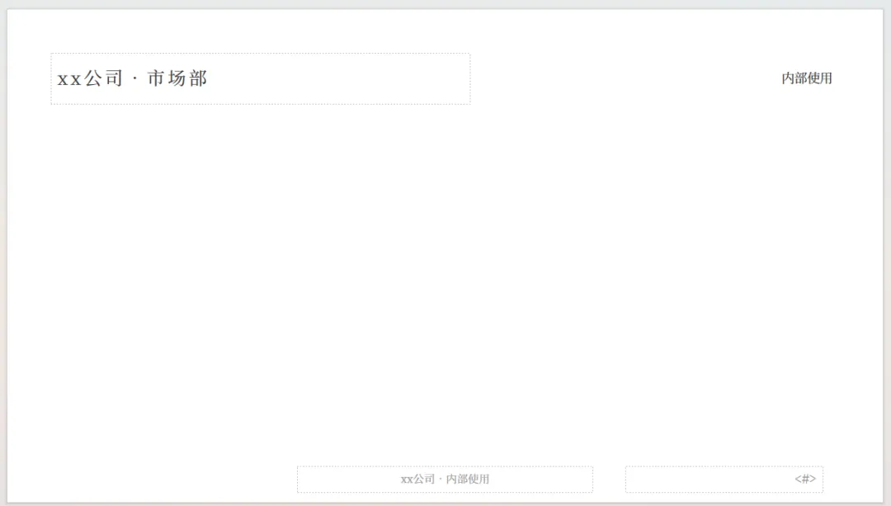Click the title text "xx公司 · 市场部"
891x506 pixels.
point(132,78)
